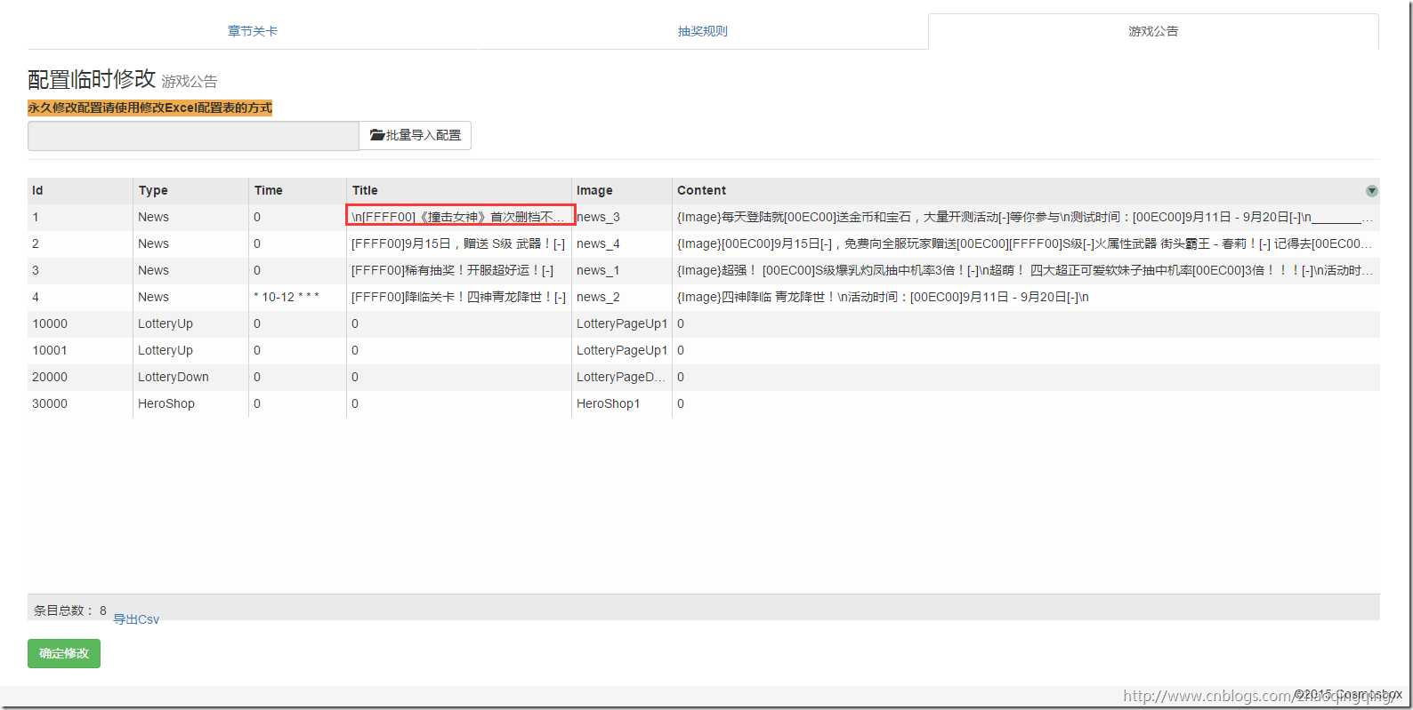Select the 游戏公告 tab

click(1153, 31)
